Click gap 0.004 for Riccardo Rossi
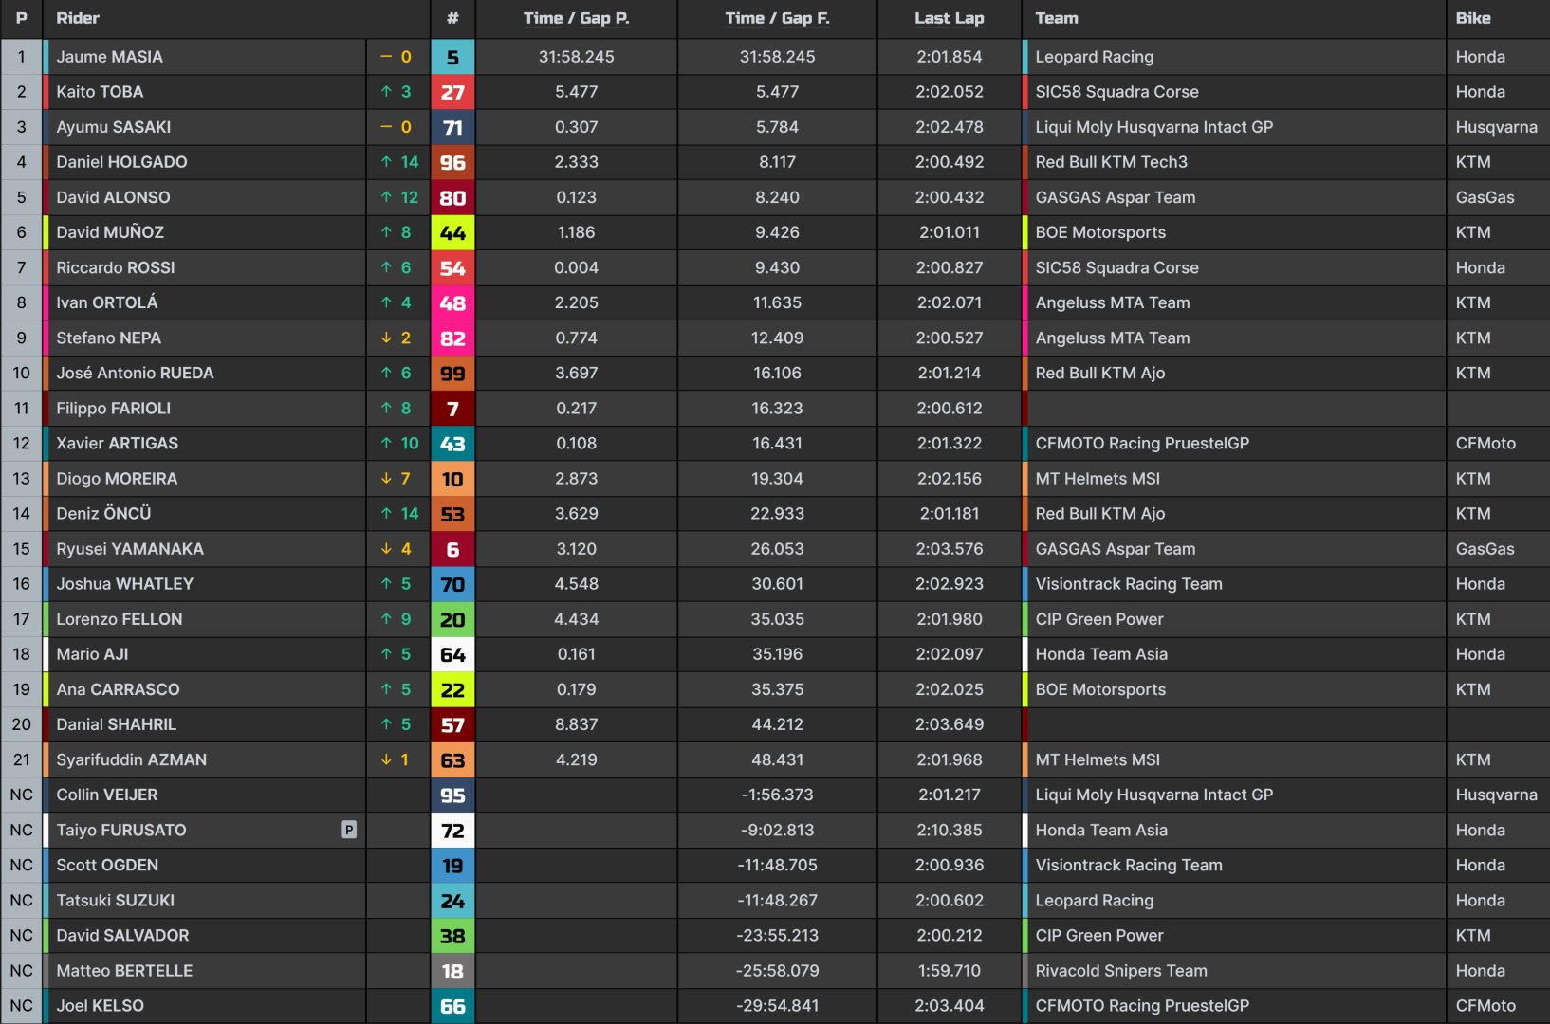The image size is (1550, 1024). pos(577,267)
